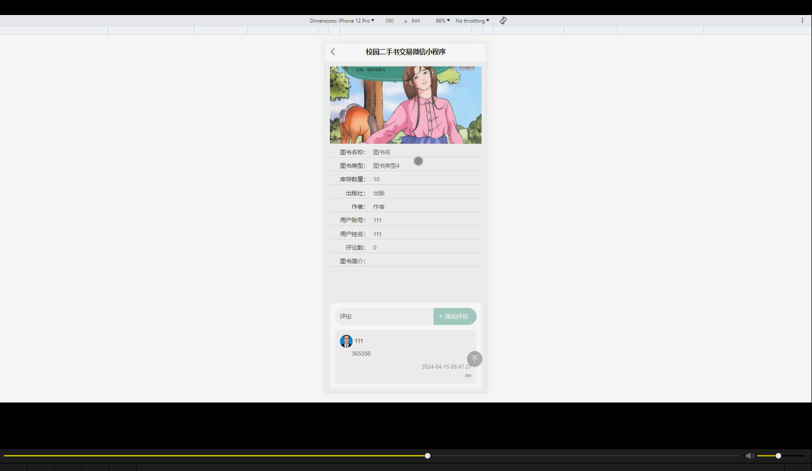The image size is (812, 471).
Task: Click the 用户账号 label
Action: pos(352,220)
